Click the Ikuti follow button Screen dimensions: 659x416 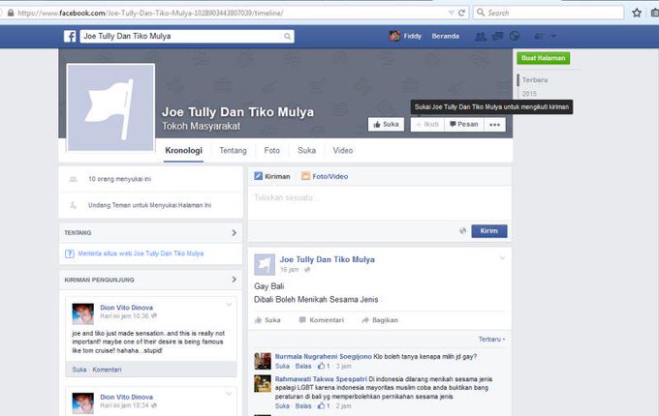click(427, 124)
